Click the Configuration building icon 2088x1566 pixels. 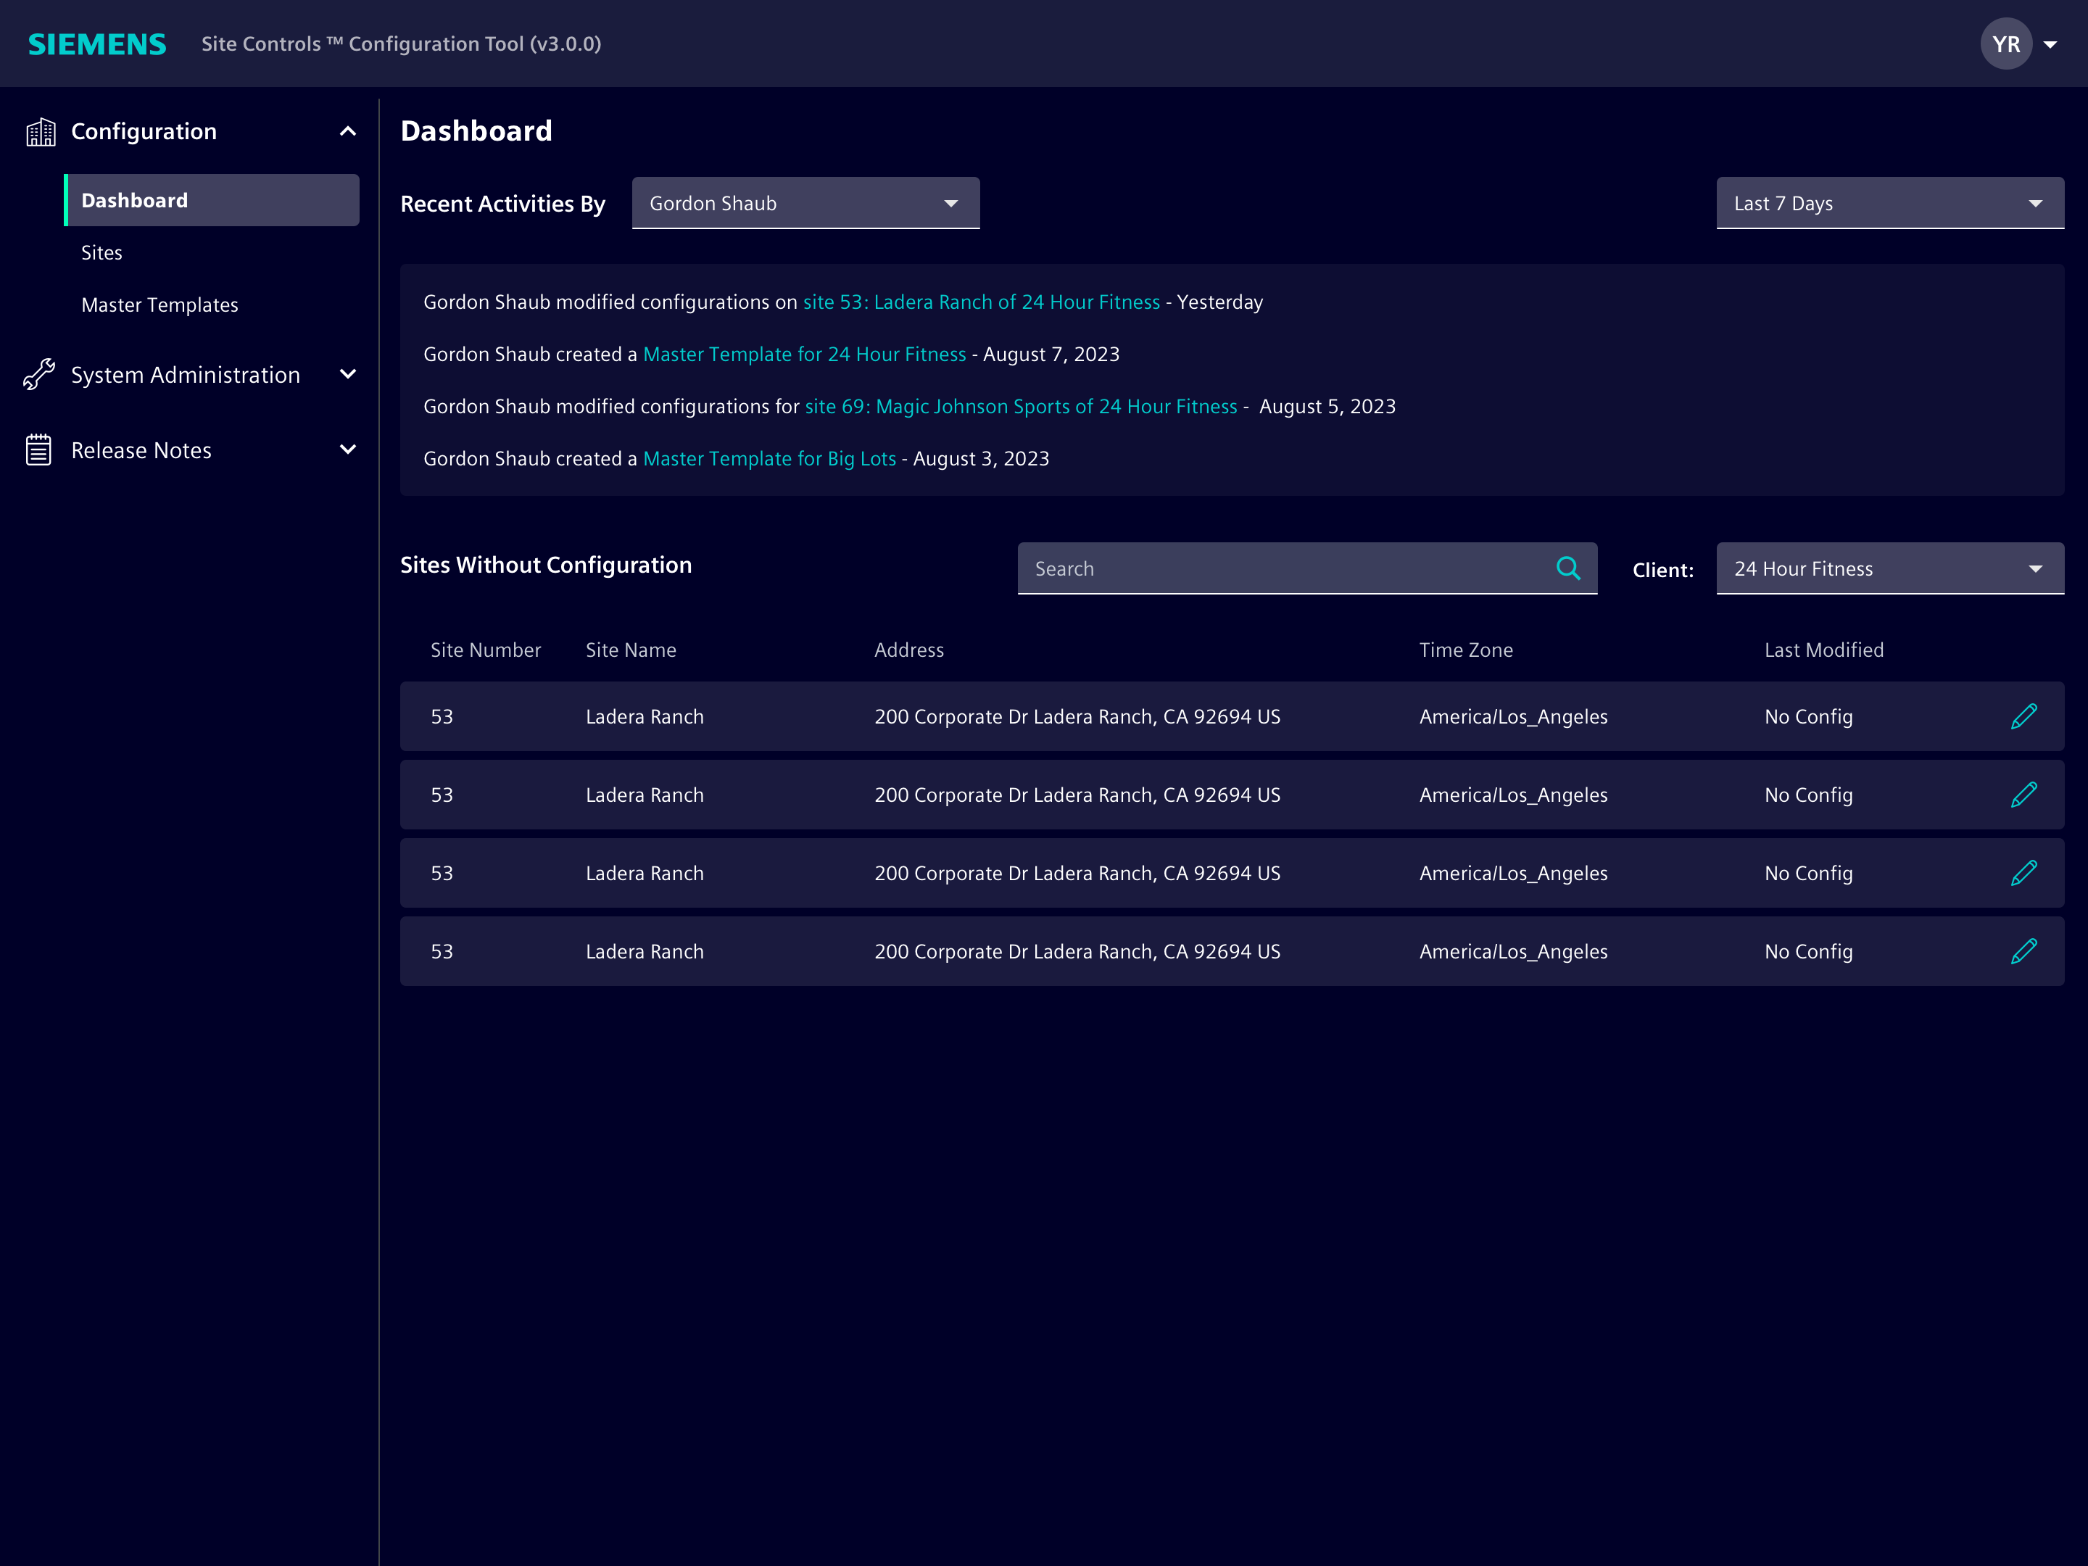tap(41, 132)
